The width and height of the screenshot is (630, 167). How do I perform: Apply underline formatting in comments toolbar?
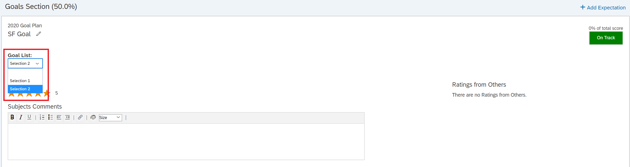pyautogui.click(x=29, y=117)
